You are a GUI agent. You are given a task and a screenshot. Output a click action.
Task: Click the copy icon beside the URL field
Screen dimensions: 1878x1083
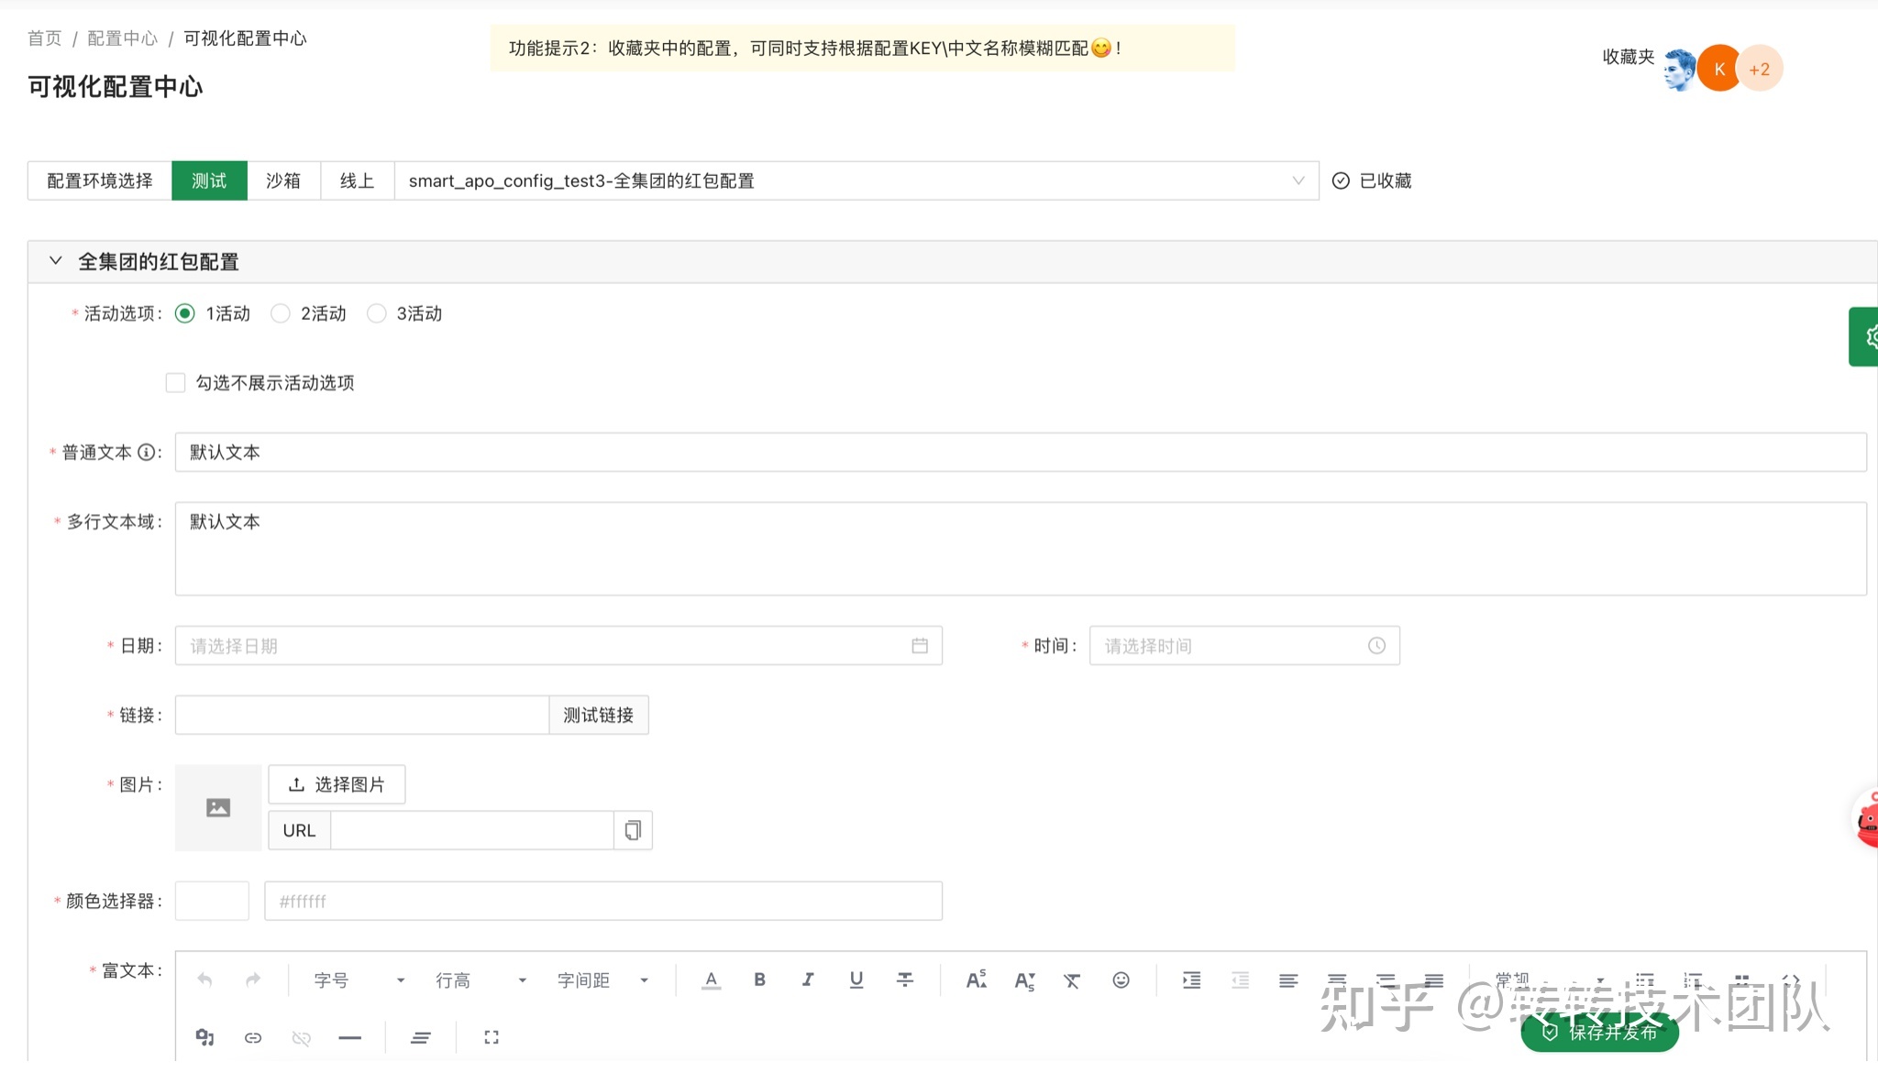(x=633, y=830)
